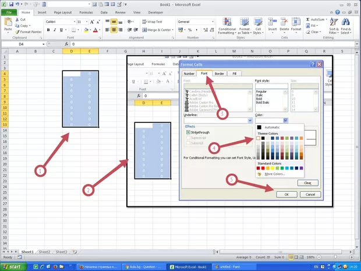The height and width of the screenshot is (271, 361).
Task: Toggle Bold formatting
Action: 48,30
